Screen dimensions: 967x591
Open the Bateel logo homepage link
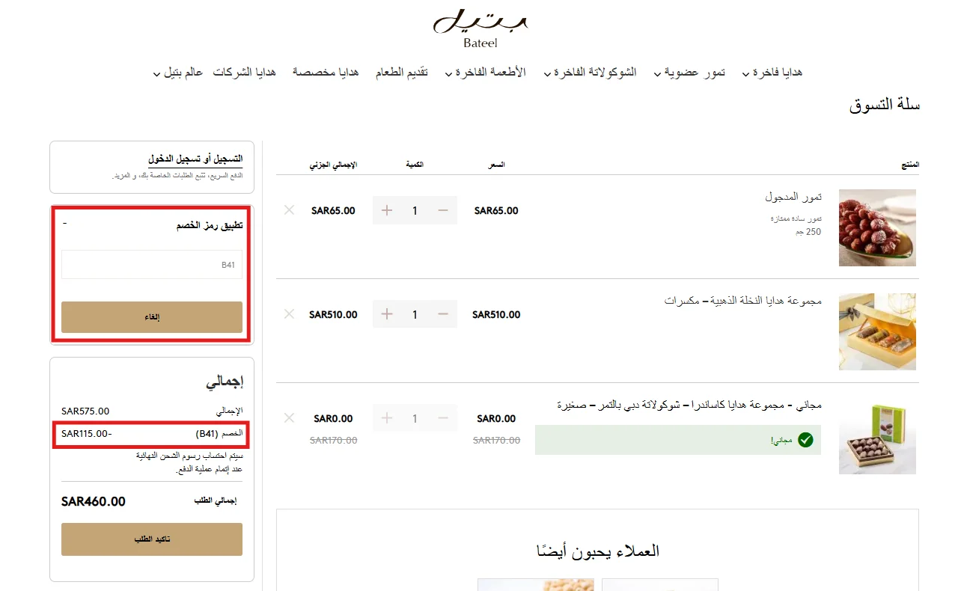tap(481, 28)
